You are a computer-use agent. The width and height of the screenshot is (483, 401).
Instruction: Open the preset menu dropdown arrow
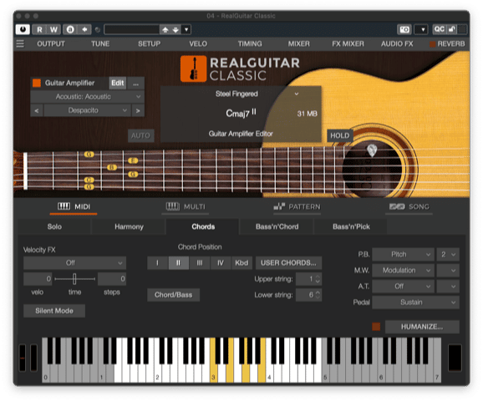(186, 30)
